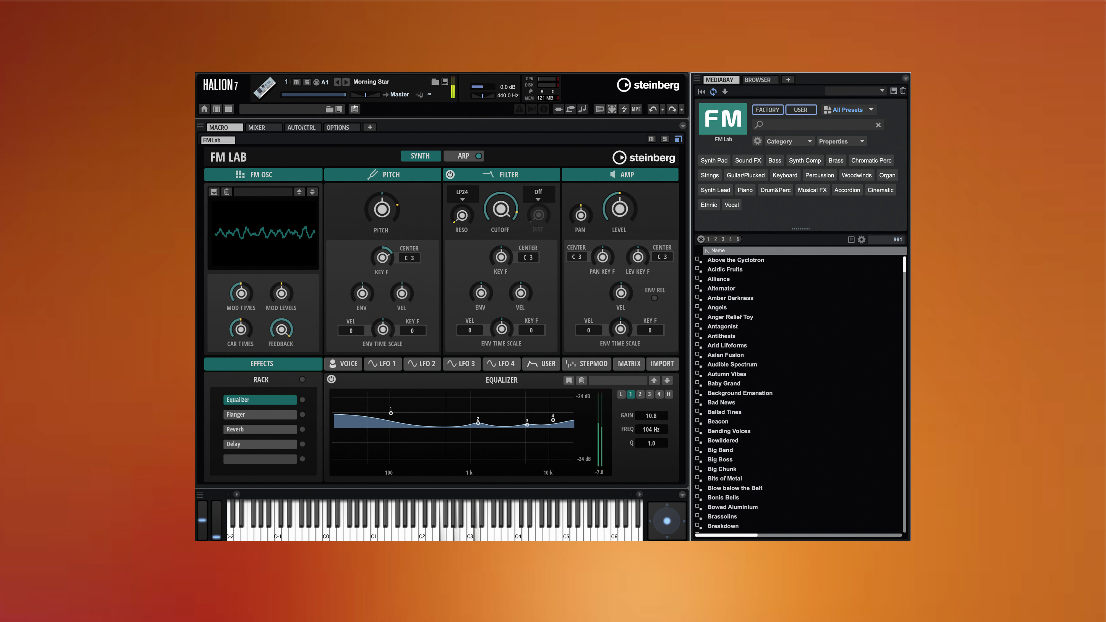Toggle the Filter section power button
The image size is (1106, 622).
pos(450,174)
